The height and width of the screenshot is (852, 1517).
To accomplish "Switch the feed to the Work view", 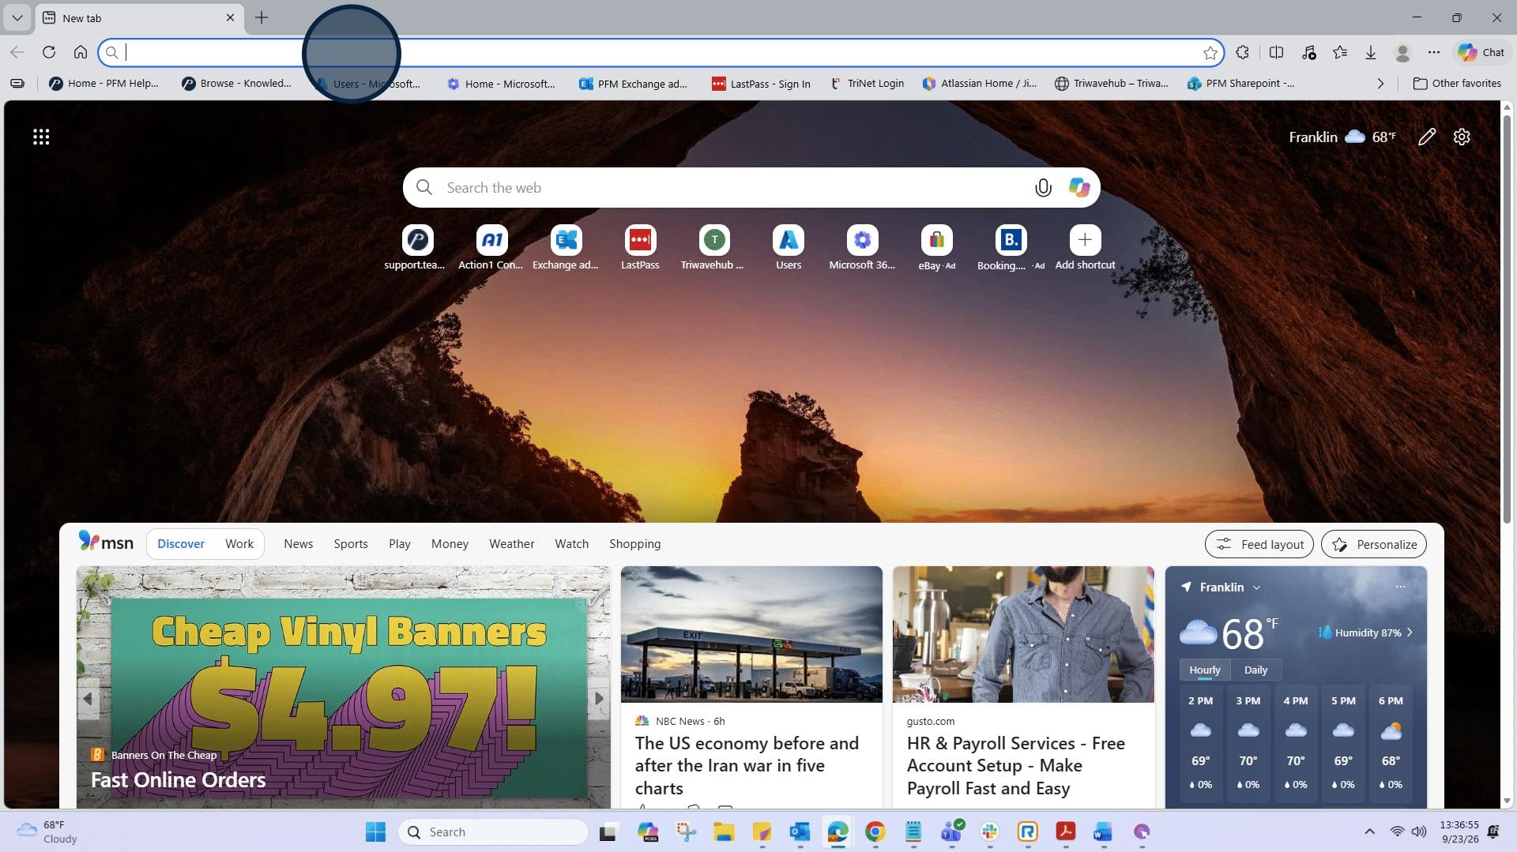I will pyautogui.click(x=239, y=543).
